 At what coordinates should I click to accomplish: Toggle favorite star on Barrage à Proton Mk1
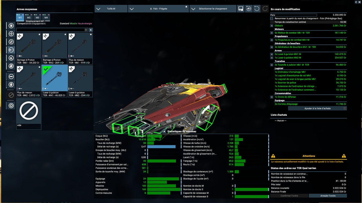pyautogui.click(x=39, y=34)
